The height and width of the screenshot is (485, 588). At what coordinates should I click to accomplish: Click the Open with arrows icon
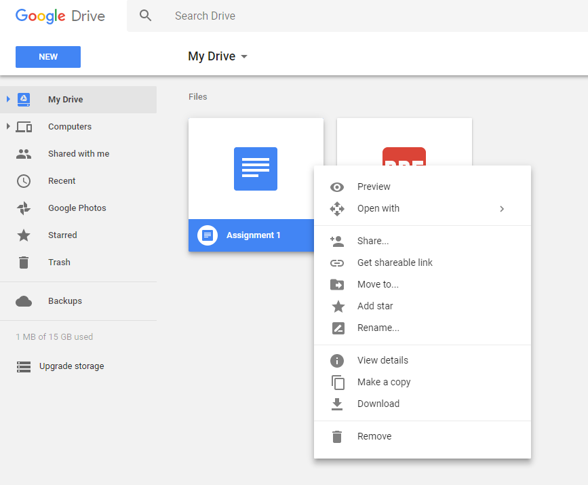tap(337, 208)
